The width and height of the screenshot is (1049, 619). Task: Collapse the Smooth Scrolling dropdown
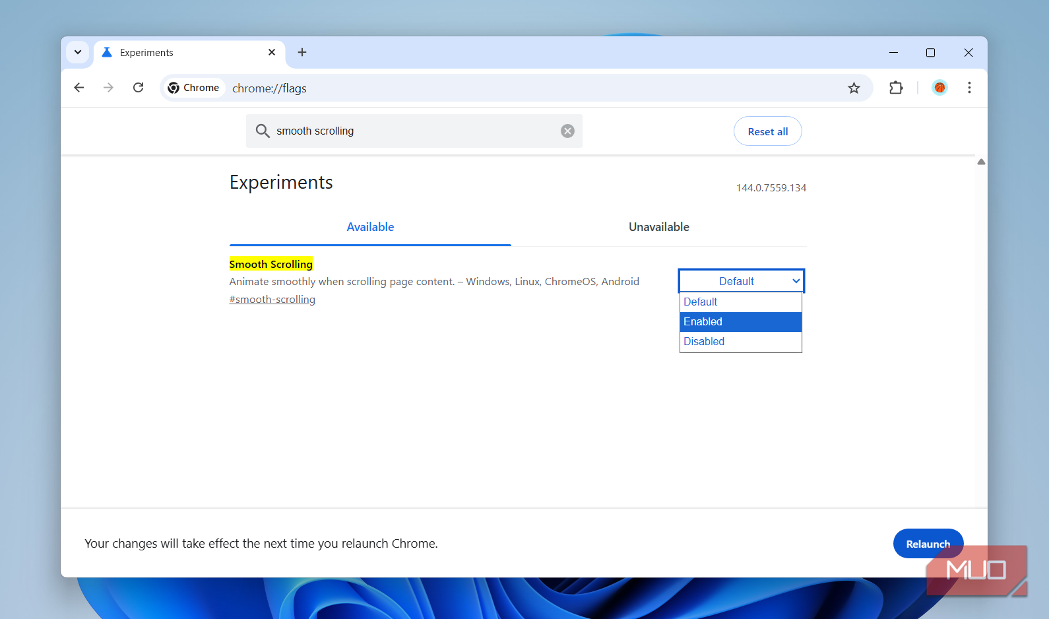click(741, 281)
